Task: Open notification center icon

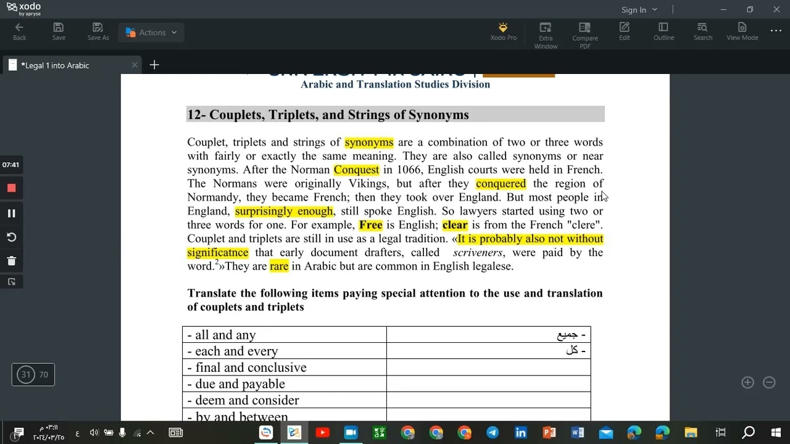Action: click(x=18, y=432)
